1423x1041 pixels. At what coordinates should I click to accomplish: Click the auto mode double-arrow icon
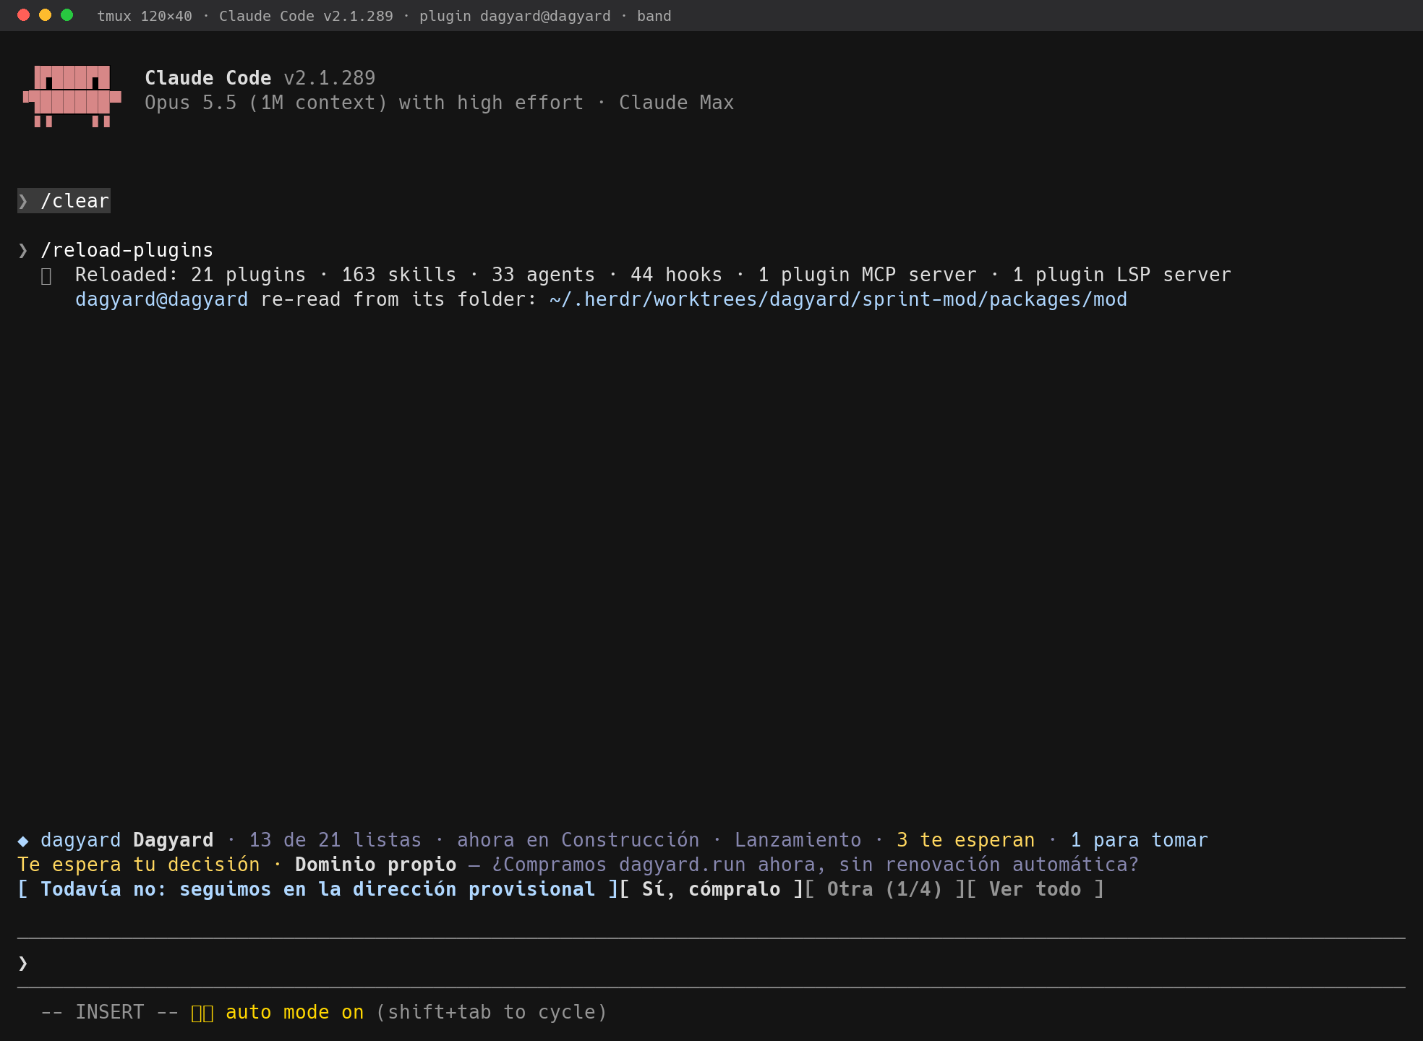click(202, 1013)
